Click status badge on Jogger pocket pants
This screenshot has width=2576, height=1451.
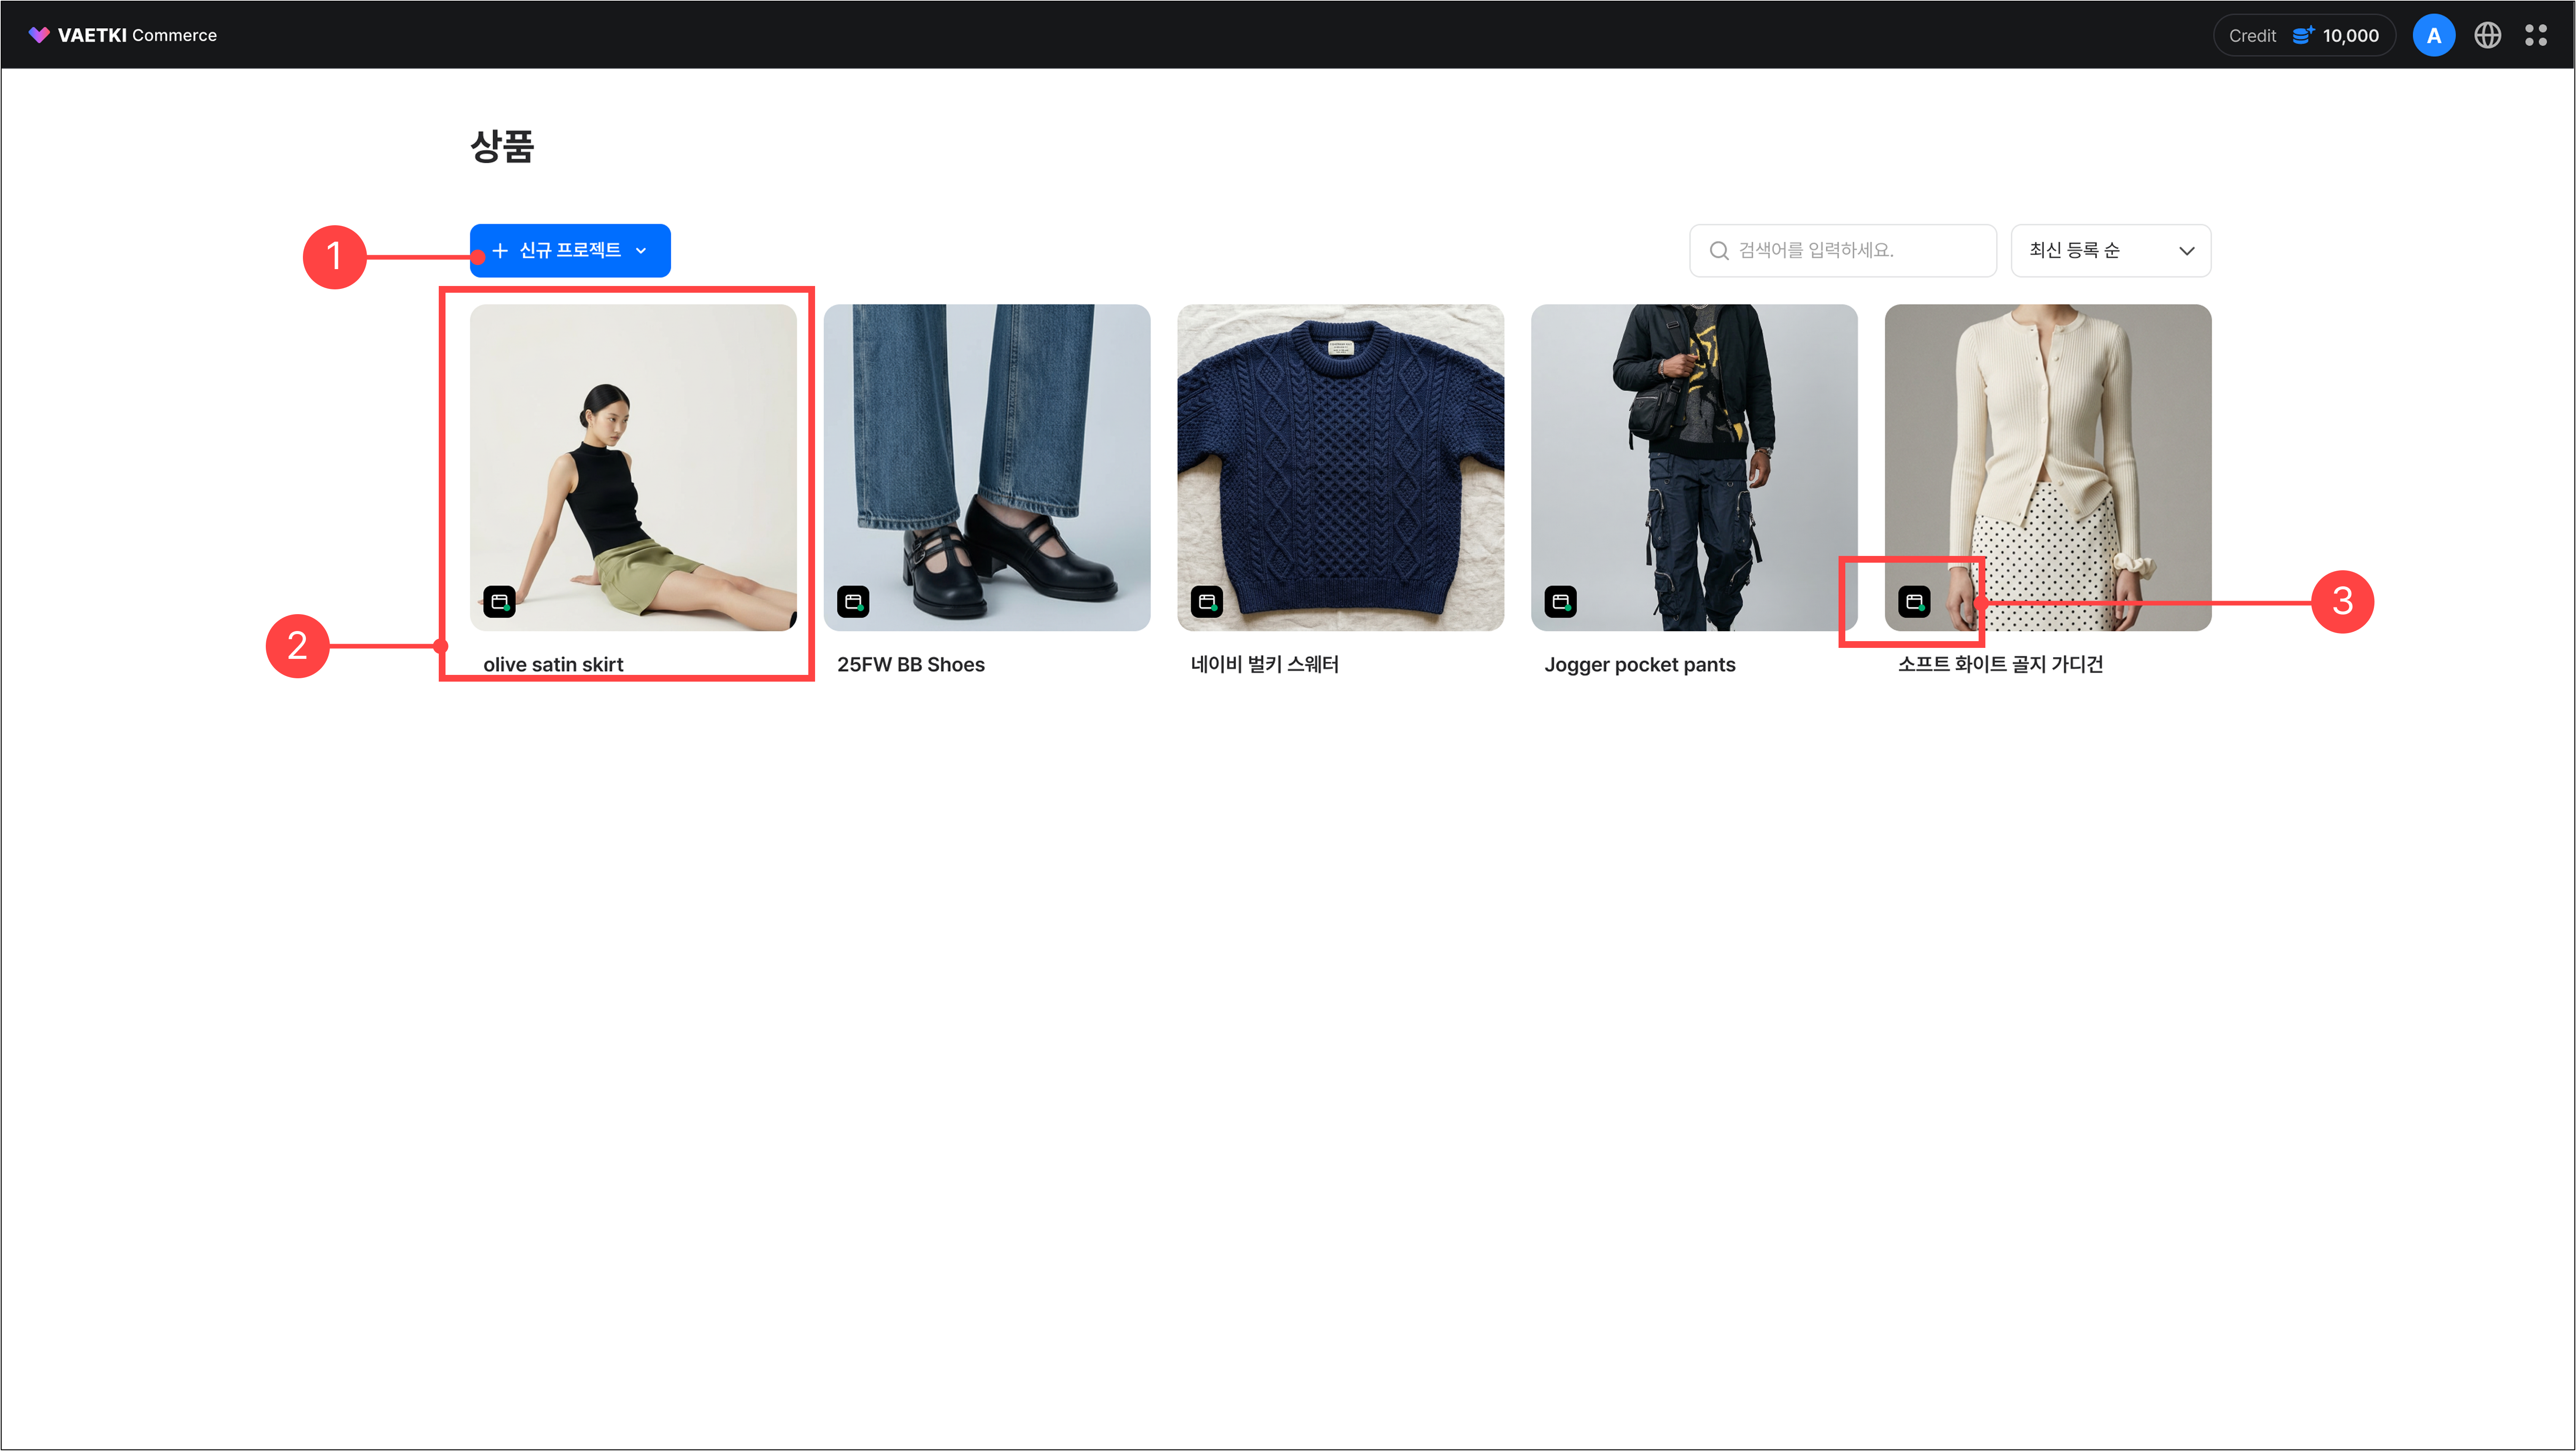tap(1561, 602)
